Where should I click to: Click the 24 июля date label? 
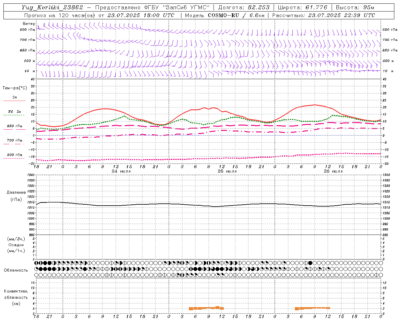(121, 171)
